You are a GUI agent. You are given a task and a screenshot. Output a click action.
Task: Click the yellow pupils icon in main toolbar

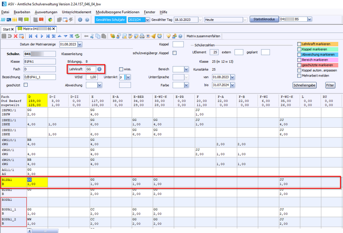click(15, 19)
